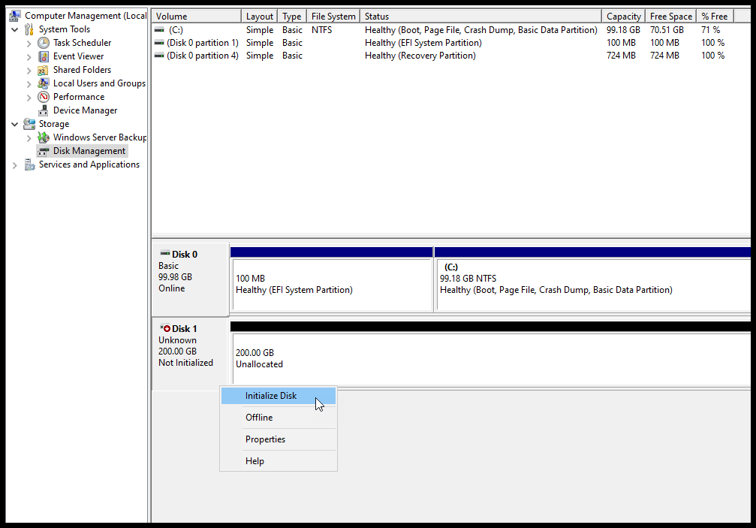Click the Disk 1 Not Initialized label
The width and height of the screenshot is (756, 528).
[185, 363]
